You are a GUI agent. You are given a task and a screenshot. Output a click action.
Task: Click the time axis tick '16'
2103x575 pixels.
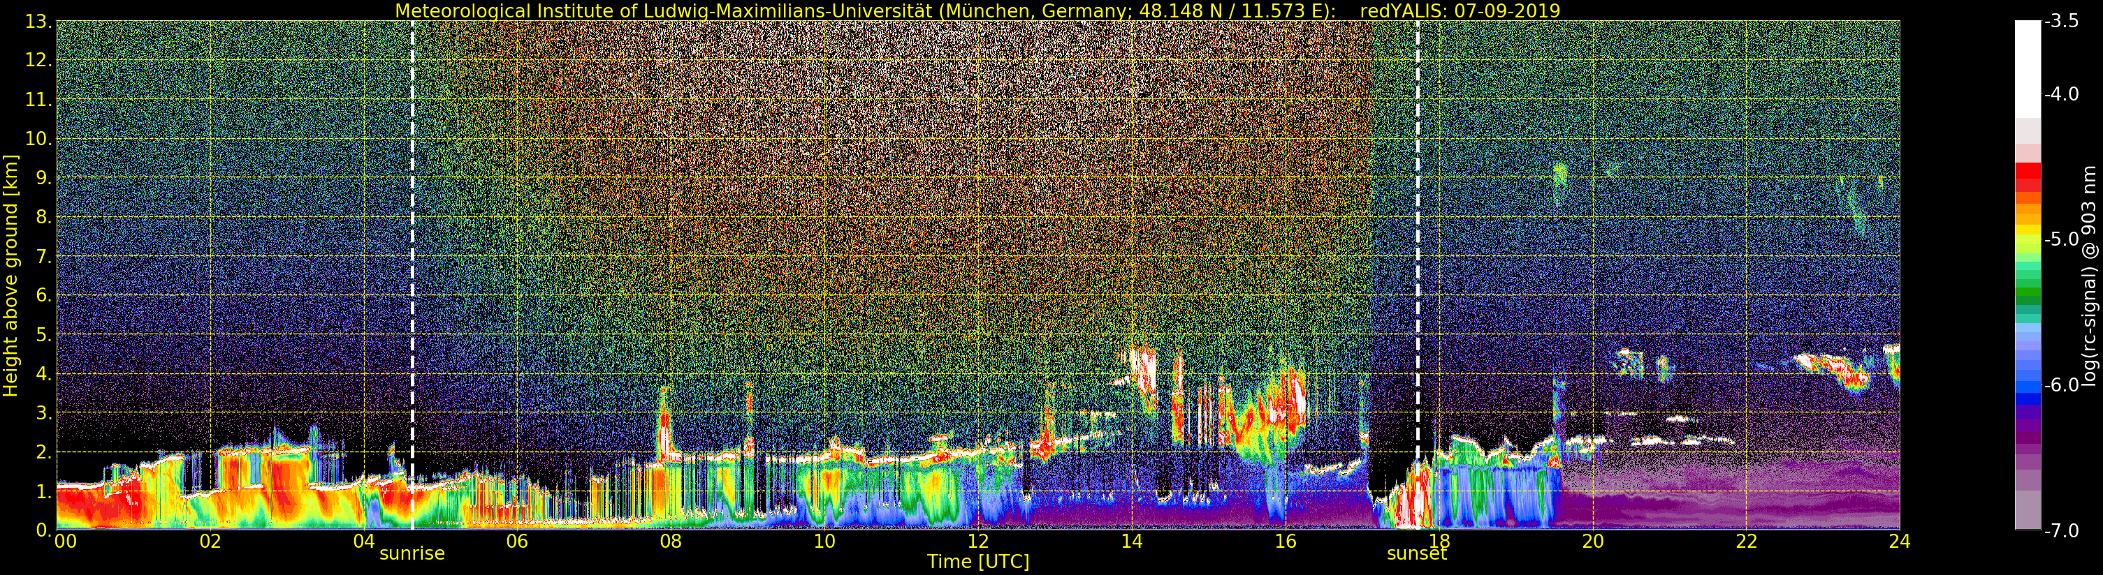(1285, 541)
